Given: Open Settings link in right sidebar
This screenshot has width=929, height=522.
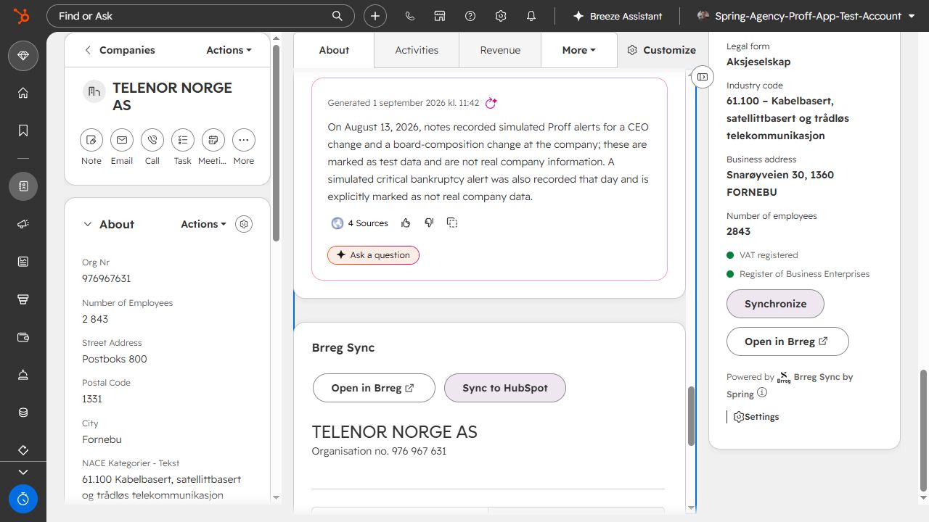Looking at the screenshot, I should coord(756,417).
